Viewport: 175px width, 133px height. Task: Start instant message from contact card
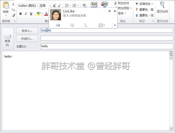point(72,25)
